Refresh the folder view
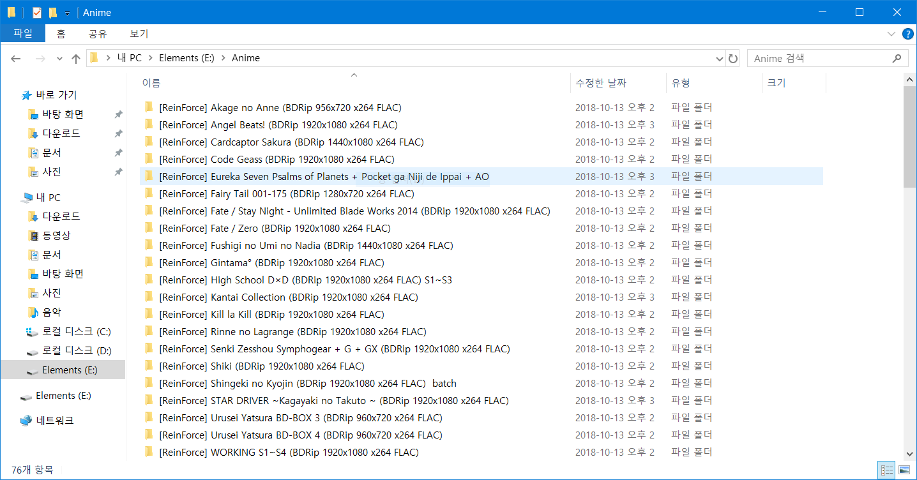917x480 pixels. coord(733,58)
